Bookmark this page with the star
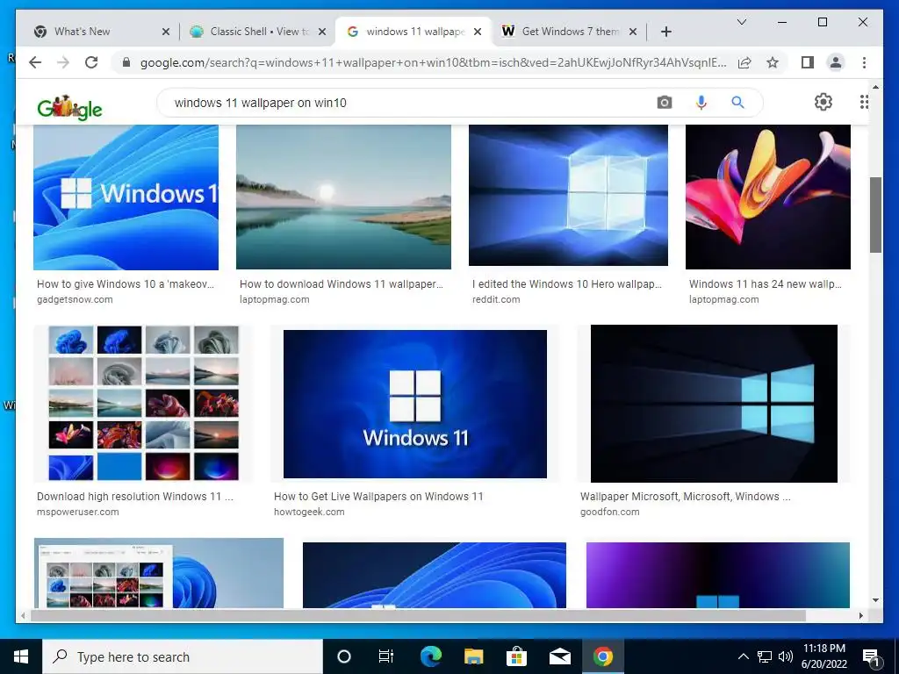Screen dimensions: 899x674 773,62
